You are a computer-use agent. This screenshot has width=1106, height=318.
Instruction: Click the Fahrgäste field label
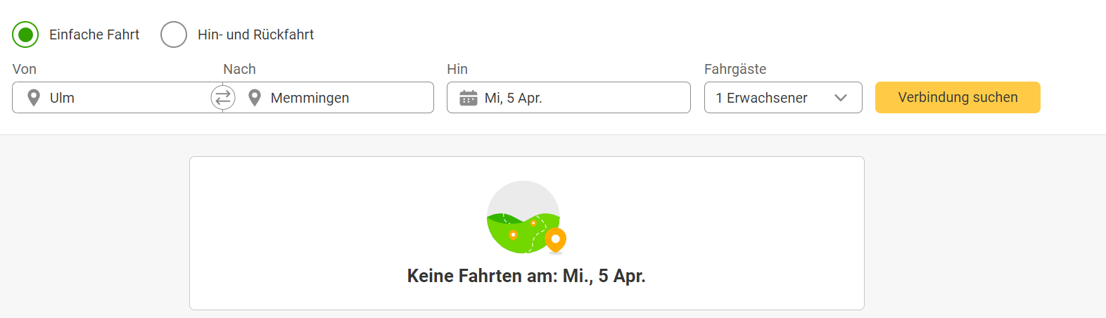735,69
